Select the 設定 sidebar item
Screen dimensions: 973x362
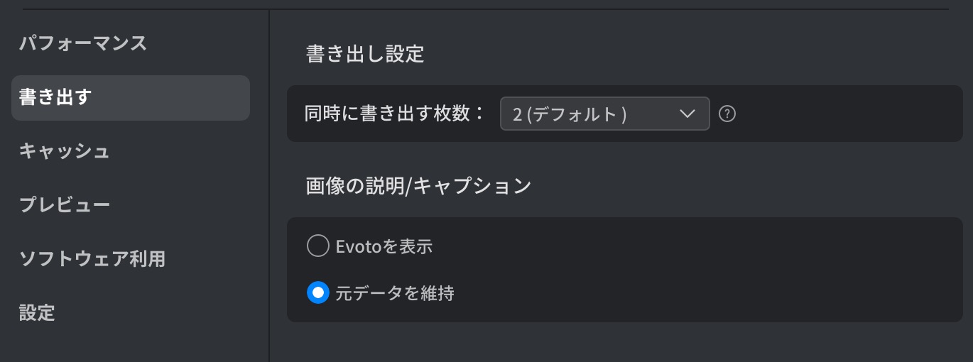(x=37, y=313)
